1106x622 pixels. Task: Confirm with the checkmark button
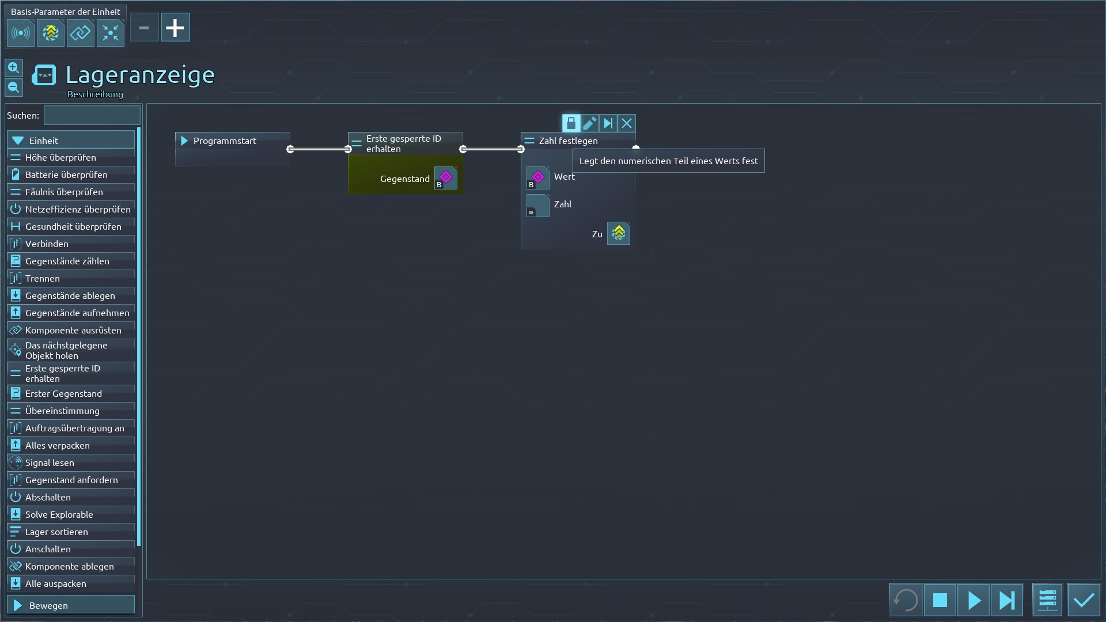1084,600
